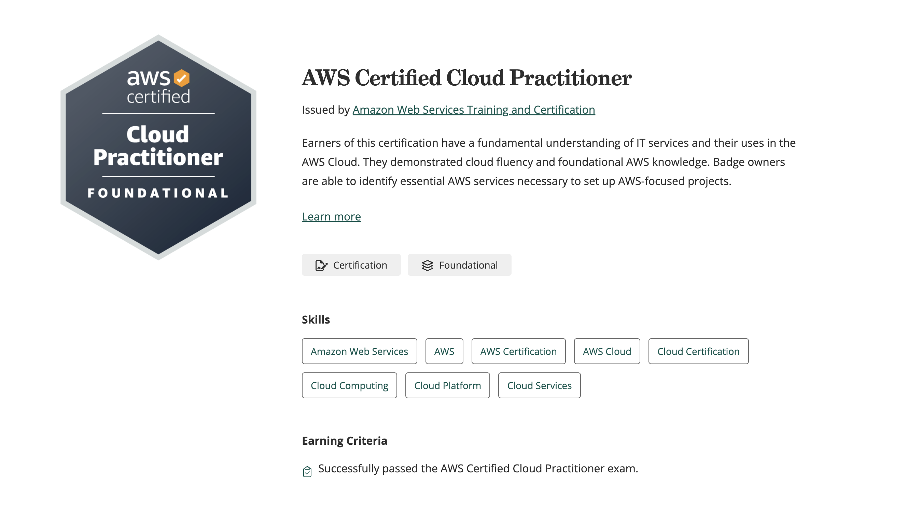Click the Cloud Certification skill tag
Viewport: 907px width, 514px height.
[x=698, y=351]
